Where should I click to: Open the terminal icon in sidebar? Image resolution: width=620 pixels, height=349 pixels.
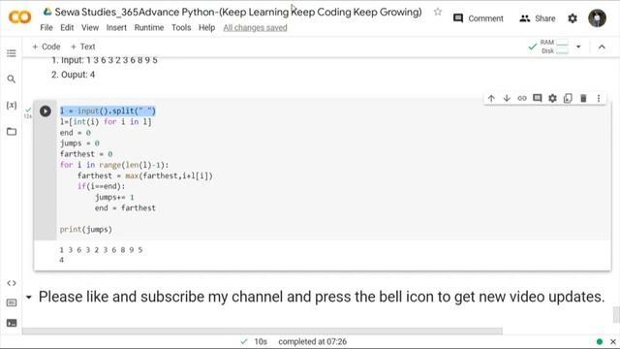(11, 323)
